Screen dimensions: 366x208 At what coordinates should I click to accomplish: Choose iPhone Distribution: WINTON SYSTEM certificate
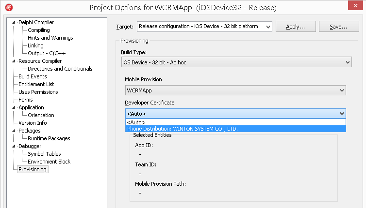235,129
